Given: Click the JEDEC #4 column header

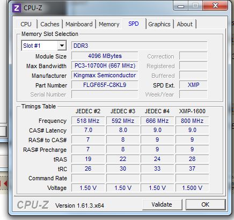Looking at the screenshot, I should coord(157,111).
